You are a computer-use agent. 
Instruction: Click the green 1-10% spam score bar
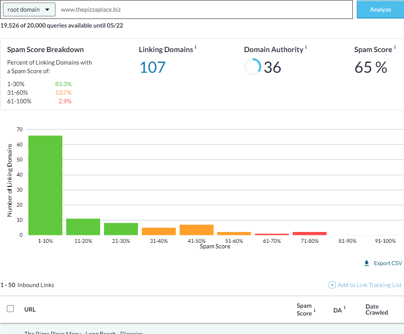click(45, 185)
